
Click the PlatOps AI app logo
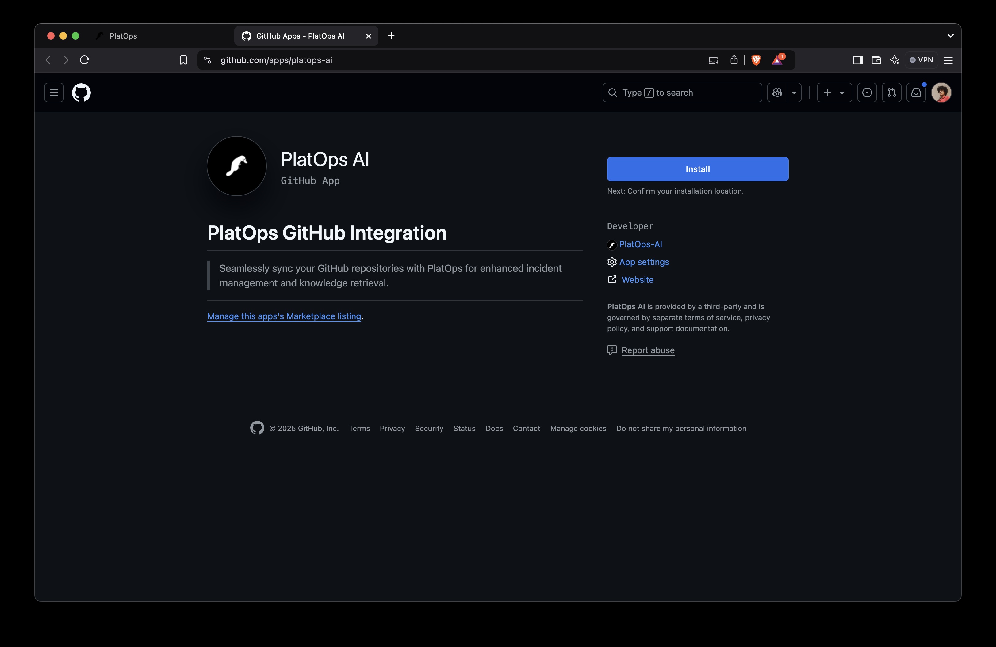pyautogui.click(x=237, y=166)
